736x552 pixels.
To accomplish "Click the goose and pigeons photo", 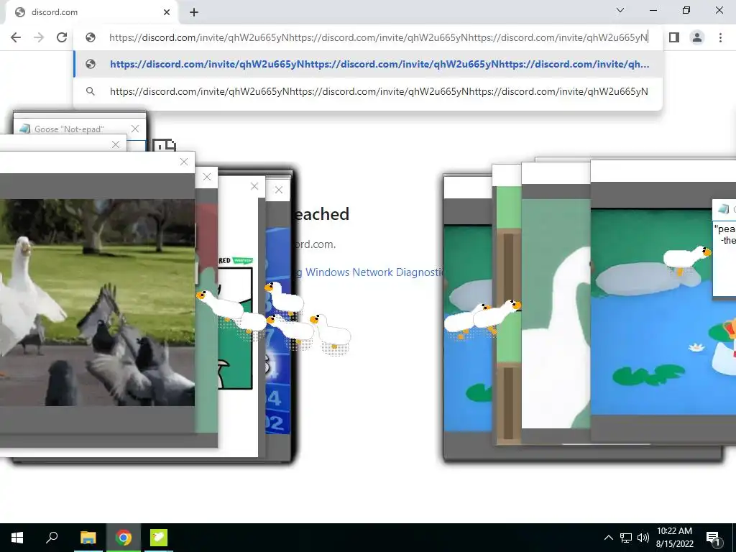I will point(97,303).
